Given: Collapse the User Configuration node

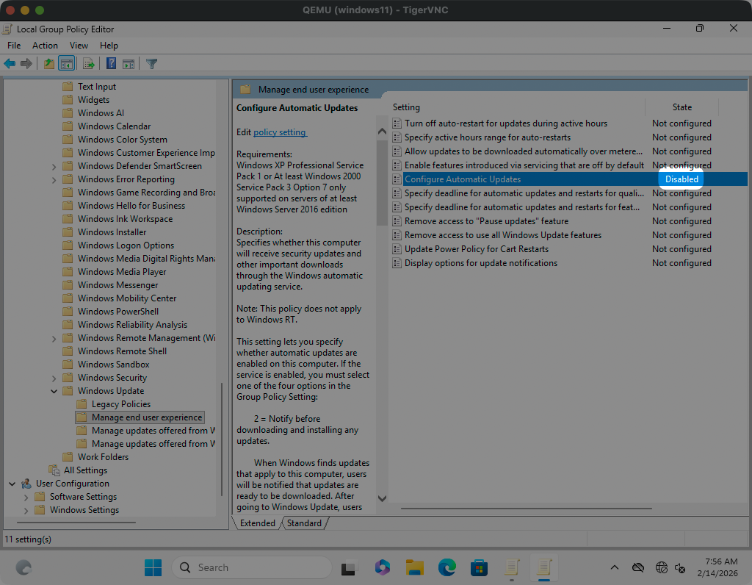Looking at the screenshot, I should tap(12, 484).
